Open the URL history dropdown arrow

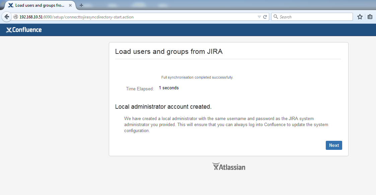[259, 17]
